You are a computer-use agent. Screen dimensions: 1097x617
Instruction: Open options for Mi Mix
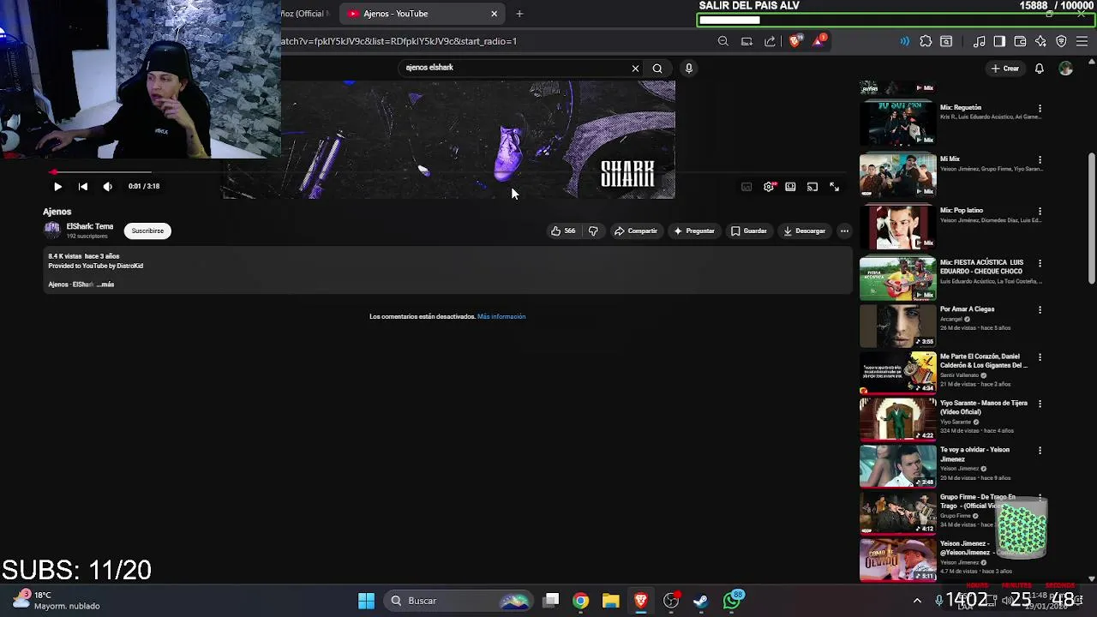tap(1040, 160)
